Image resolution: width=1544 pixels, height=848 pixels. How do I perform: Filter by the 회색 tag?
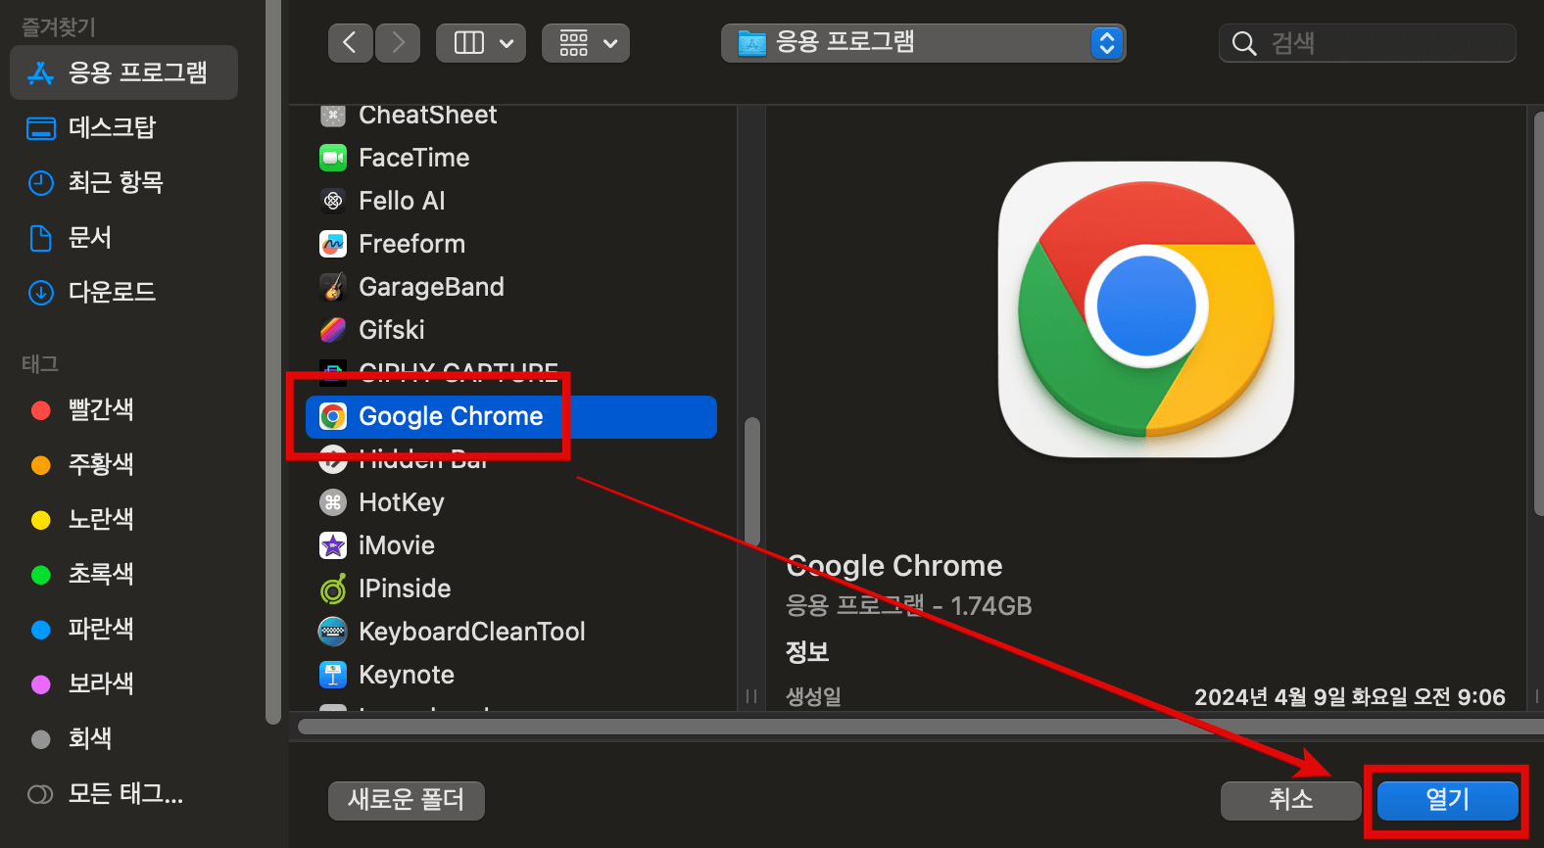(123, 738)
